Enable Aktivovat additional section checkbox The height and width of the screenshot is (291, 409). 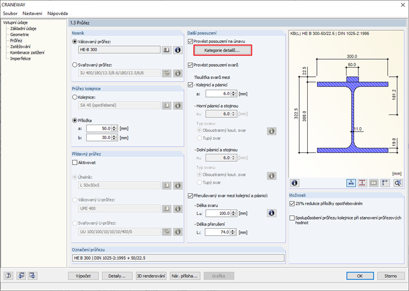75,163
